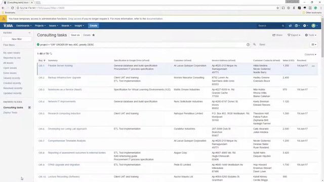
Task: Open the Help menu icon in header
Action: pyautogui.click(x=297, y=26)
